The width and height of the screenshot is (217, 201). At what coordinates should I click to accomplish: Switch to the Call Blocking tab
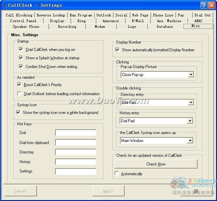click(x=19, y=15)
